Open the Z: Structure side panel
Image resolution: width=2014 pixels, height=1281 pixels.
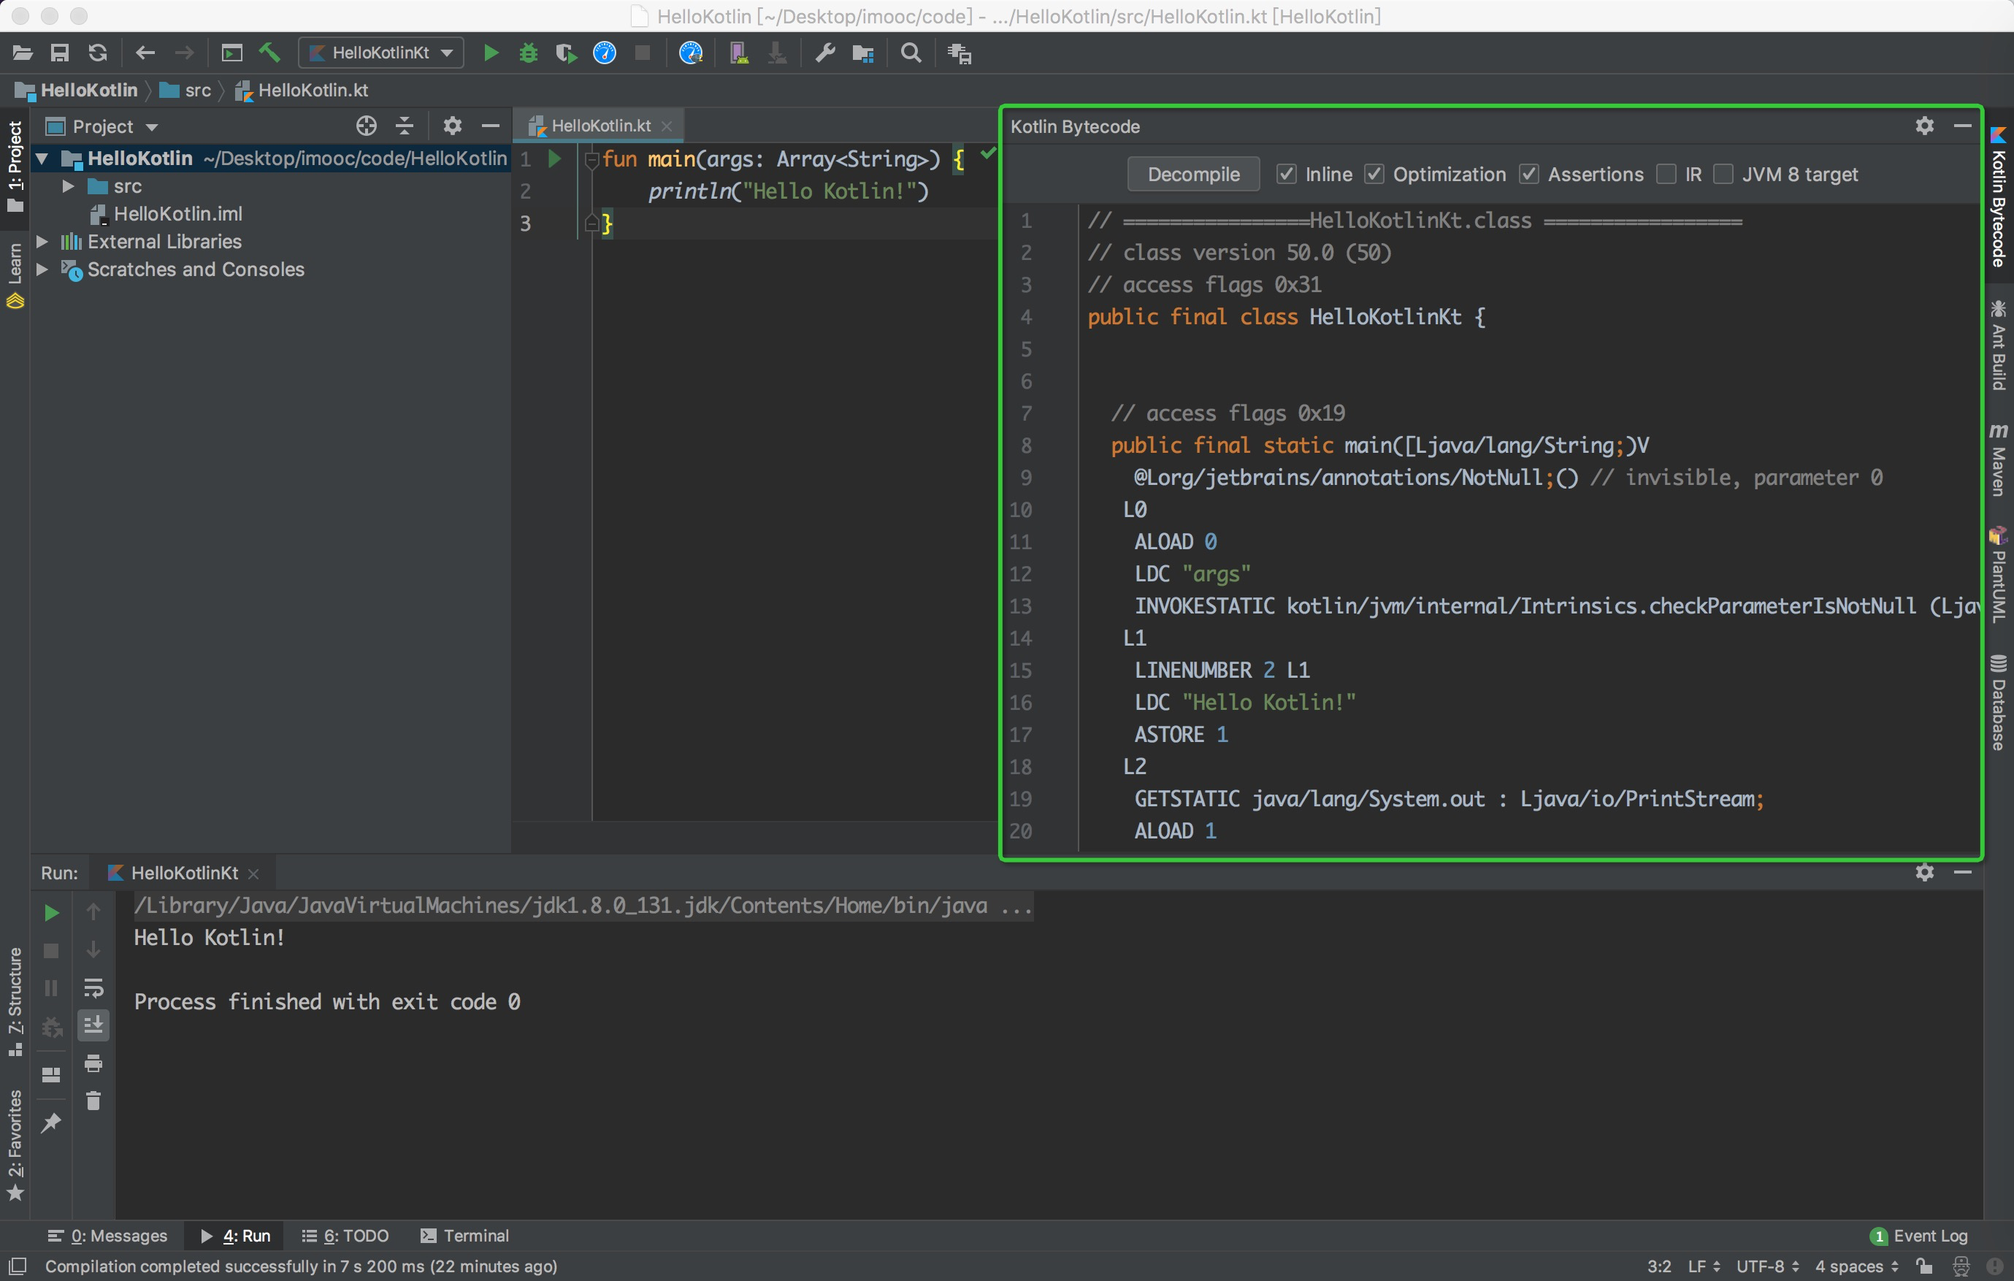(15, 1001)
